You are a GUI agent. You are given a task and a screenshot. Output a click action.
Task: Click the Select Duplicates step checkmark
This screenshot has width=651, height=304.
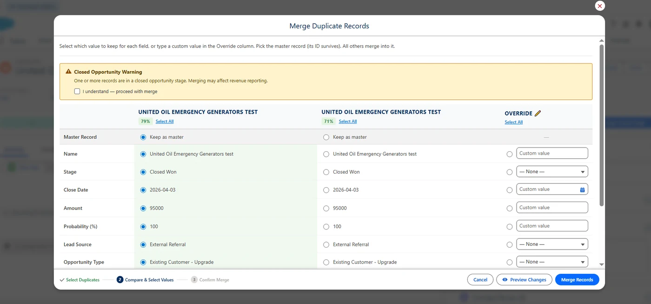[x=62, y=280]
